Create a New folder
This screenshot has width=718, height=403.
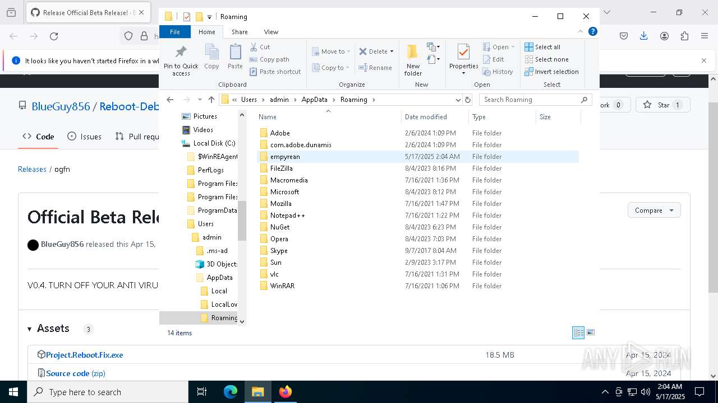413,60
